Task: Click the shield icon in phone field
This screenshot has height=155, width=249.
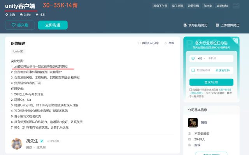Action: click(193, 59)
